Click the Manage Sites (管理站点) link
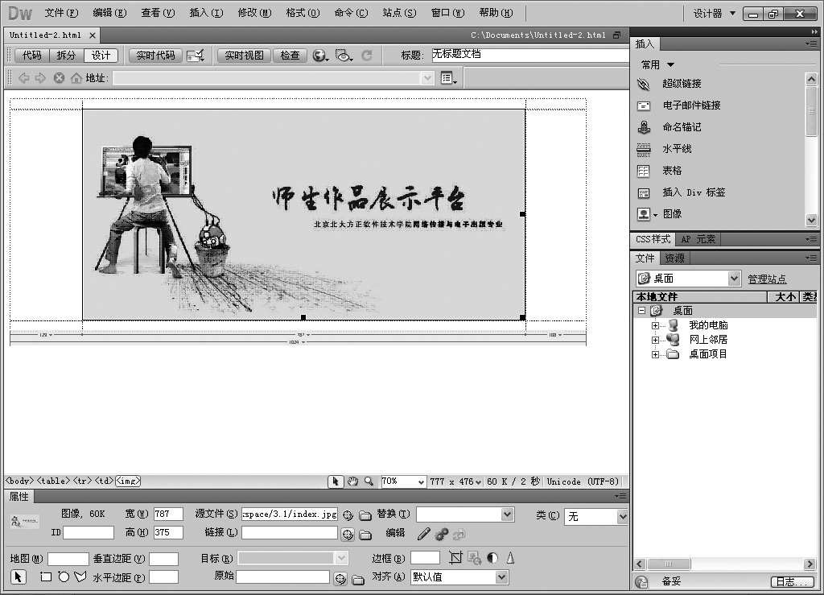This screenshot has height=595, width=824. point(767,279)
